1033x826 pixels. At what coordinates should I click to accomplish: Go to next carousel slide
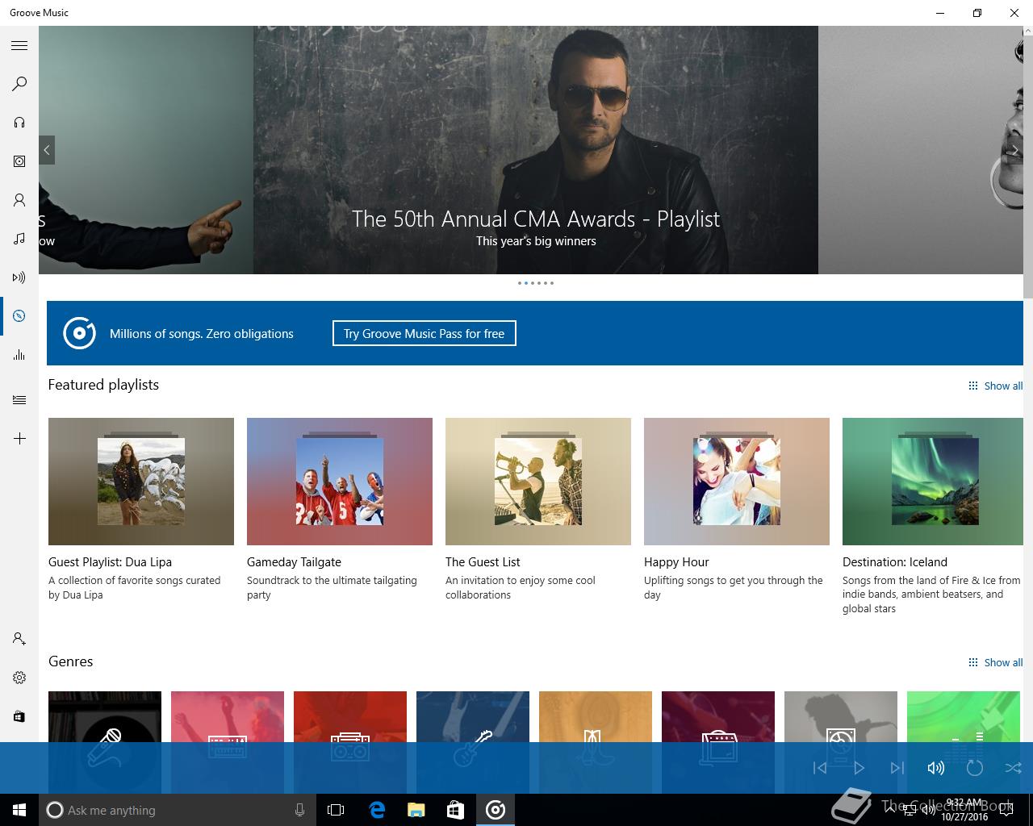point(1015,150)
